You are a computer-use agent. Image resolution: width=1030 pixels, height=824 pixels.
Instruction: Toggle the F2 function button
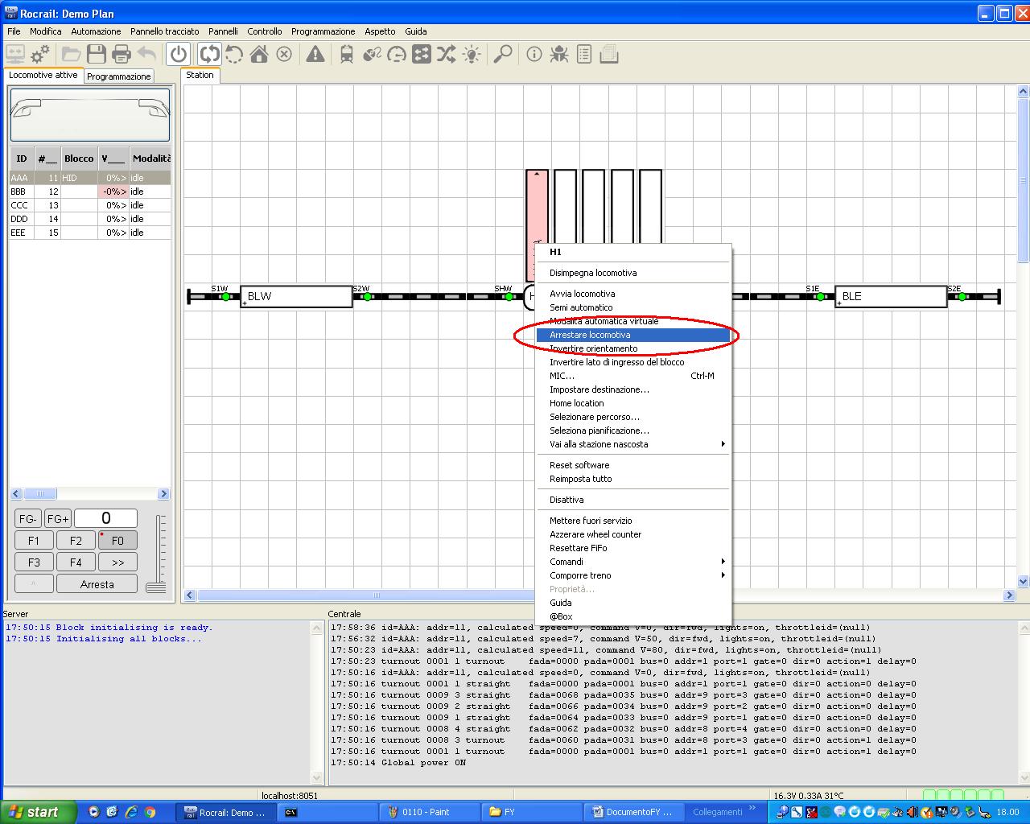(76, 541)
